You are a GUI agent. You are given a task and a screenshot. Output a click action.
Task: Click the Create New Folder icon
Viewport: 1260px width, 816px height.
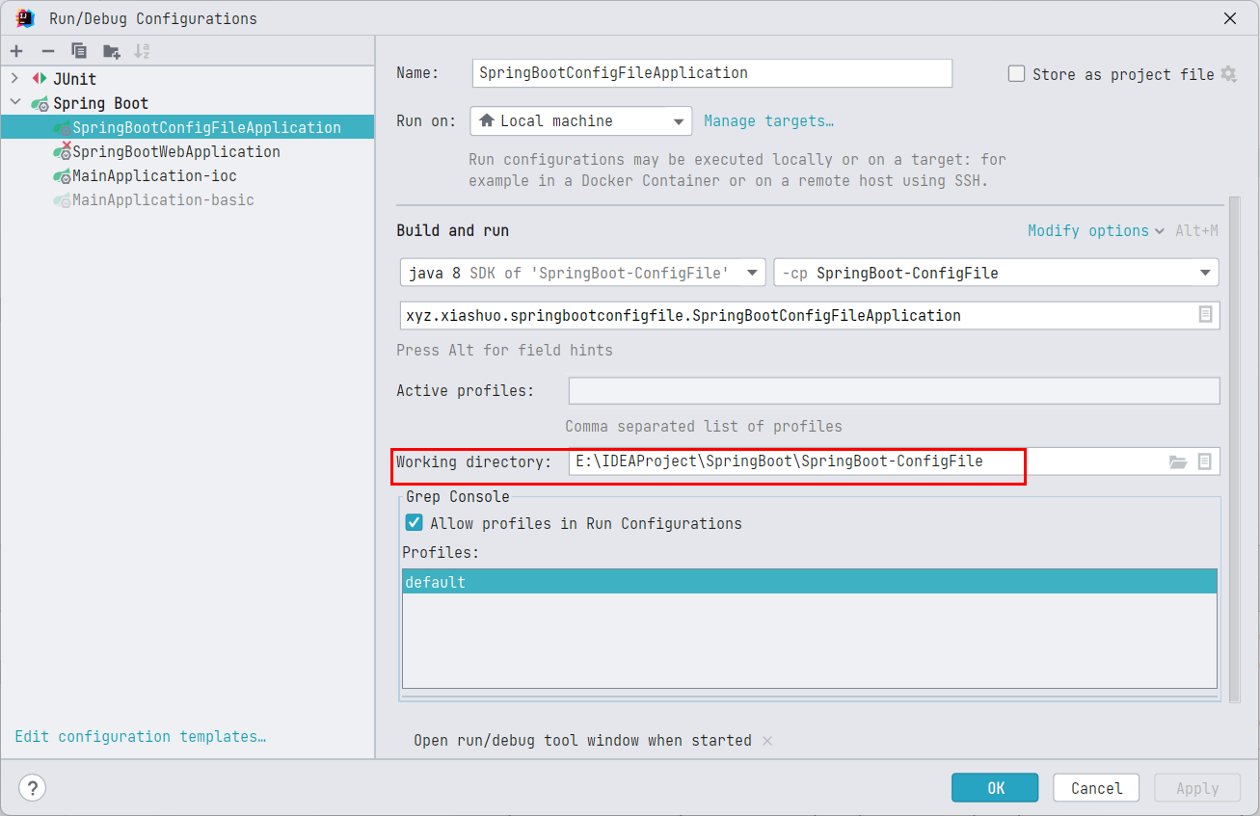coord(112,51)
